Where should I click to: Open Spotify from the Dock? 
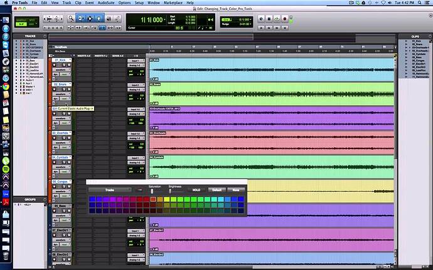[x=6, y=169]
